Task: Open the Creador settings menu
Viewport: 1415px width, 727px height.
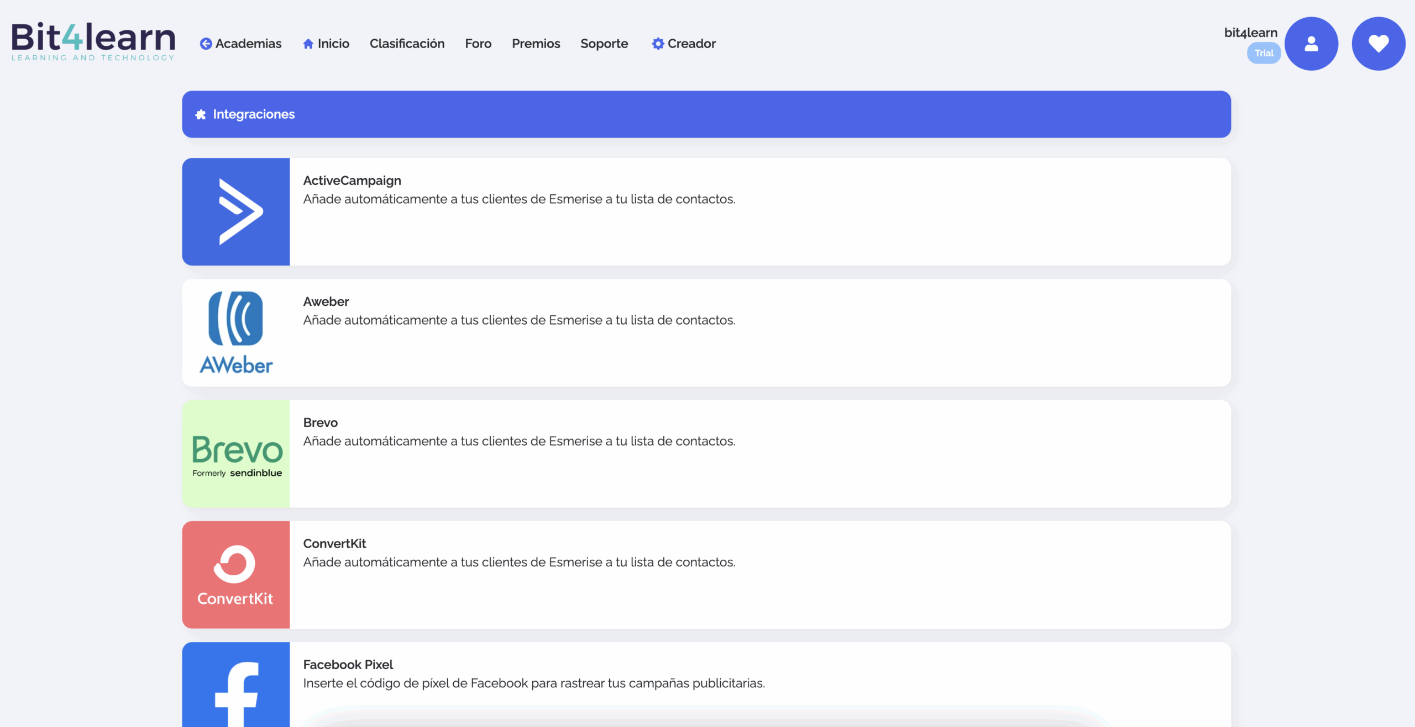Action: click(x=684, y=44)
